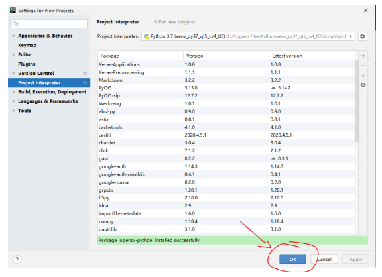
Task: Click the copy icon next to Version Control
Action: pyautogui.click(x=85, y=74)
